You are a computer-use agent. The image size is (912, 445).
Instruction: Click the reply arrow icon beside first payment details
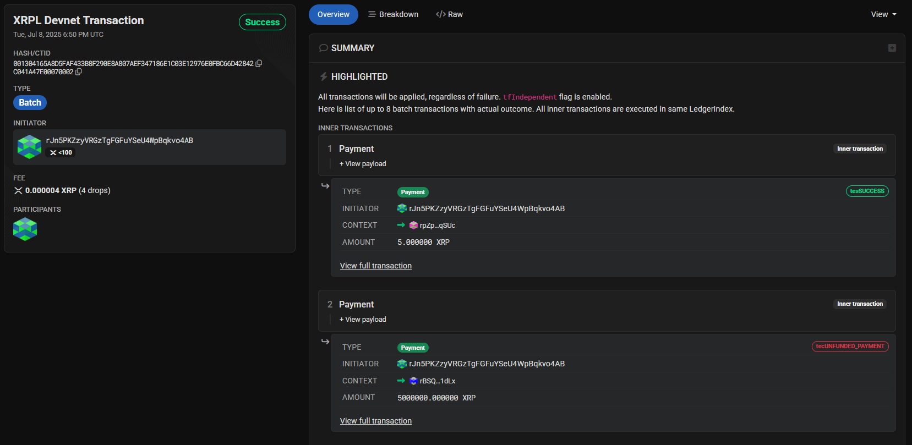click(325, 186)
